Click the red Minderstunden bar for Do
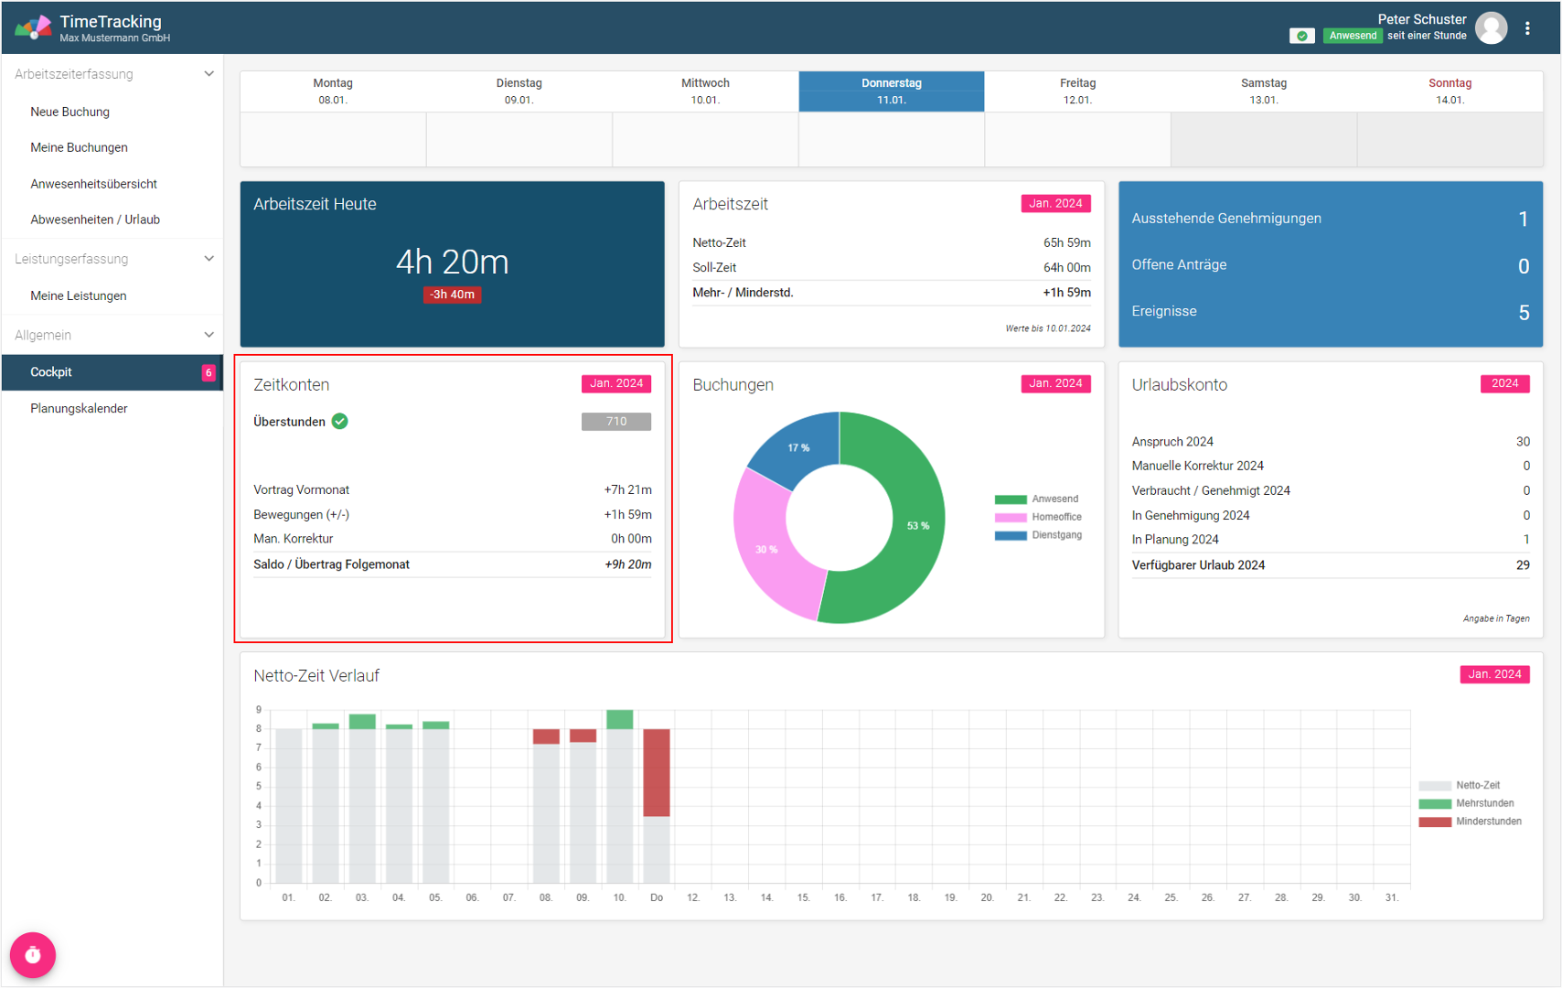 pyautogui.click(x=657, y=773)
